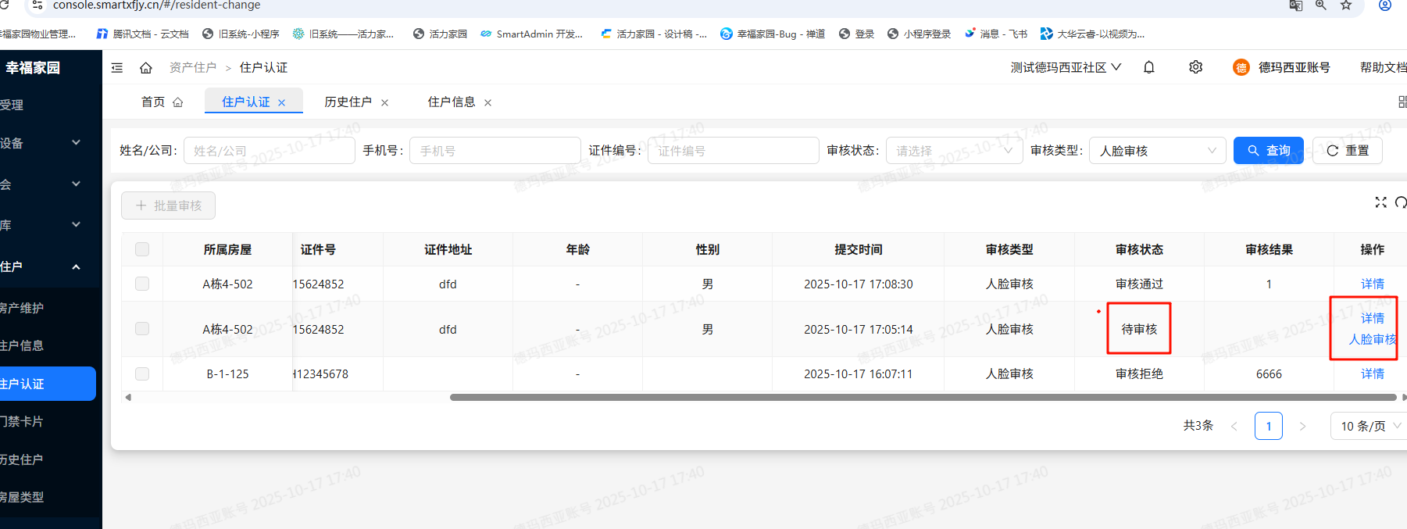
Task: Click the 查询 search button
Action: point(1268,150)
